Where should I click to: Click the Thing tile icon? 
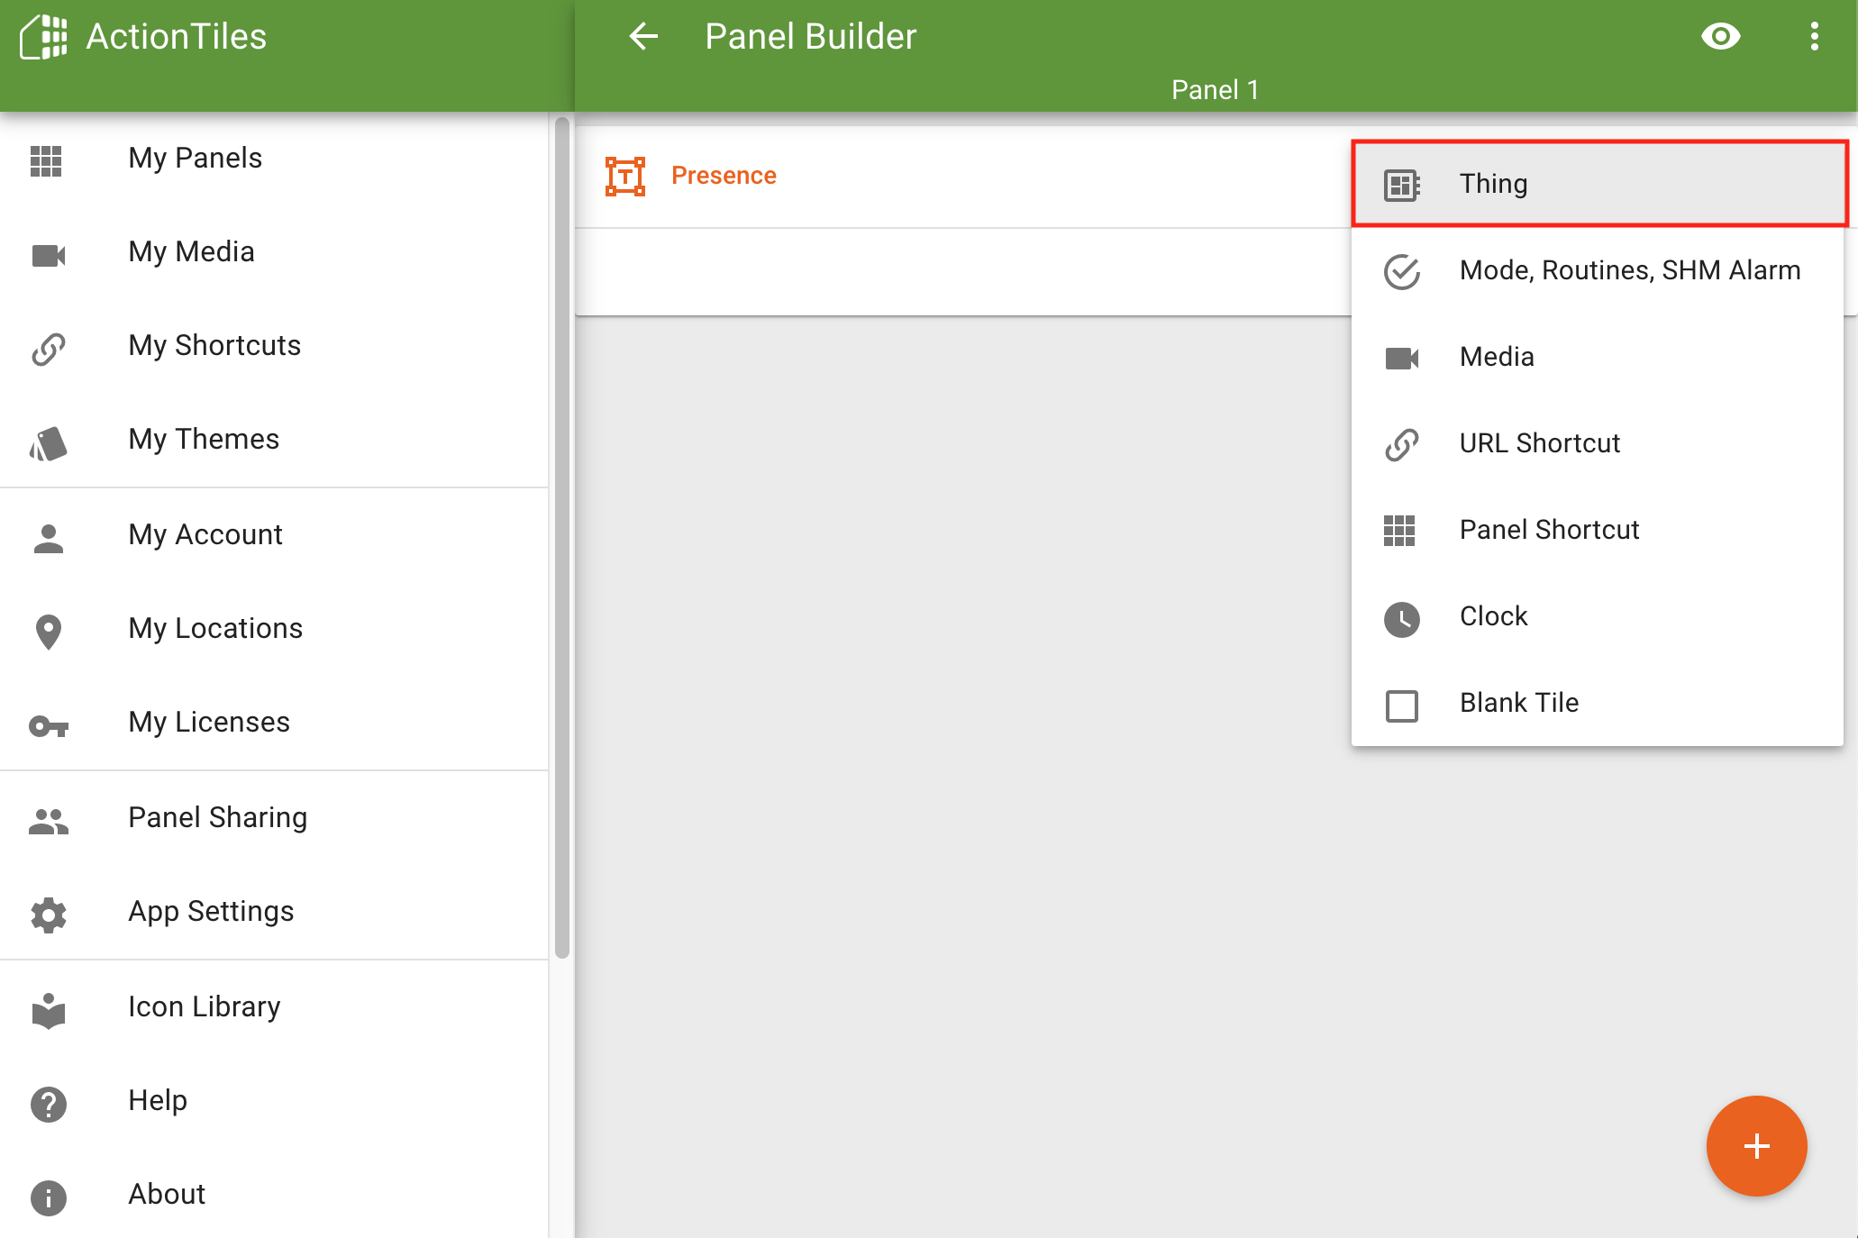(x=1402, y=186)
